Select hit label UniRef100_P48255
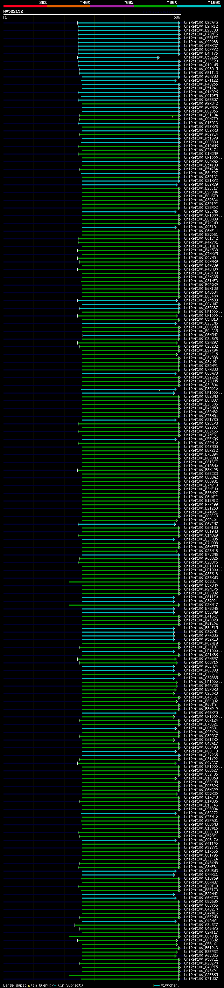 click(201, 84)
